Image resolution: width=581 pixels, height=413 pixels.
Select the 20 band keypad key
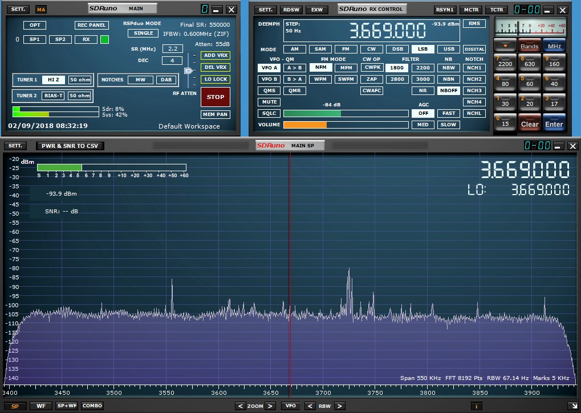tap(530, 102)
